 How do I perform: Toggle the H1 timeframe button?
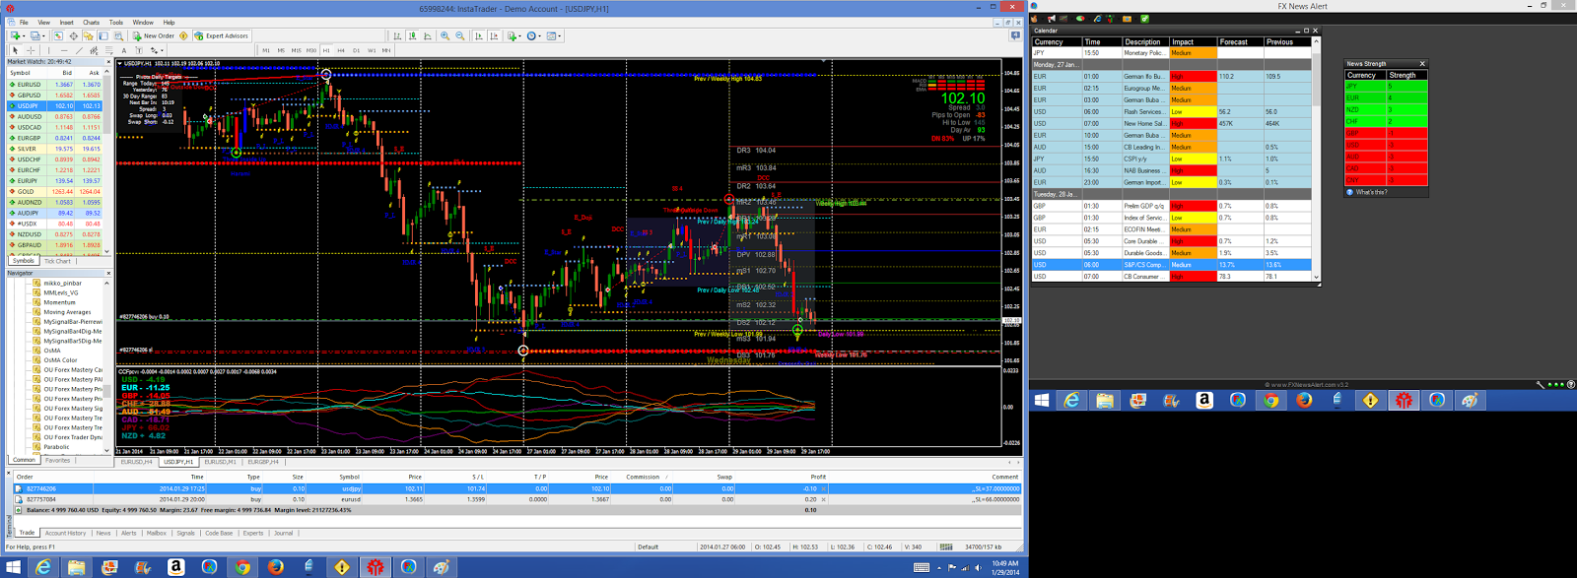(x=326, y=50)
